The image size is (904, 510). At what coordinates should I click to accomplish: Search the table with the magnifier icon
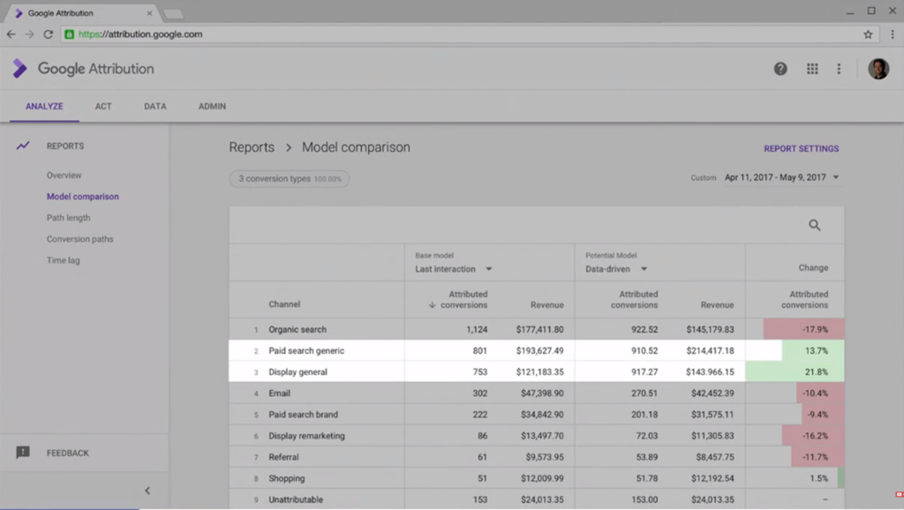[x=814, y=225]
